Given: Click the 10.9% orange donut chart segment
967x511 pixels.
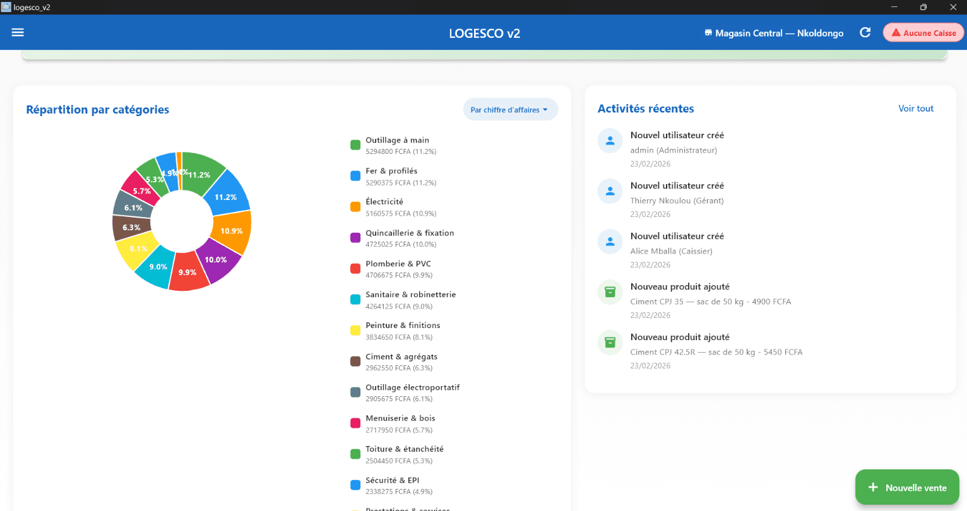Looking at the screenshot, I should pyautogui.click(x=232, y=231).
